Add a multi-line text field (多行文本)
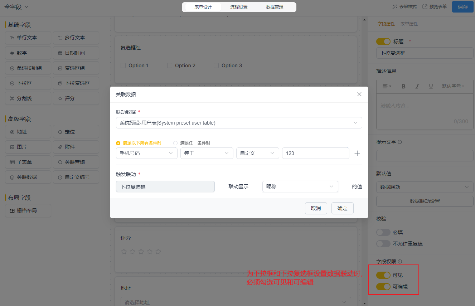475x306 pixels. [76, 38]
